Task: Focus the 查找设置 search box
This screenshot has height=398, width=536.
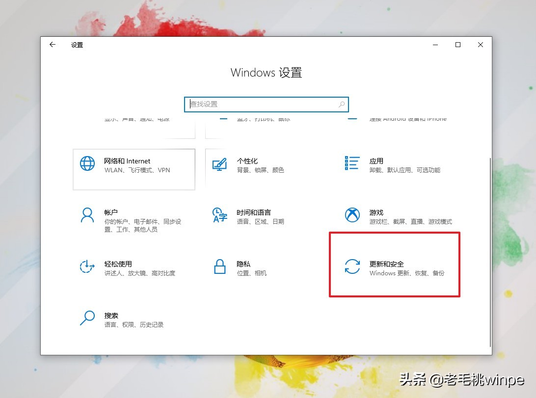Action: point(267,104)
